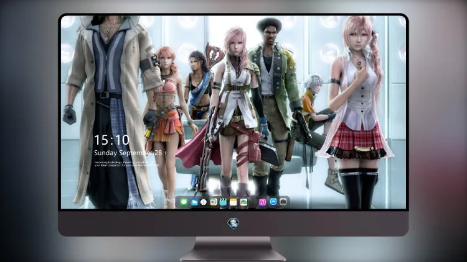Open the green Messages app in dock
The image size is (467, 262).
(184, 202)
